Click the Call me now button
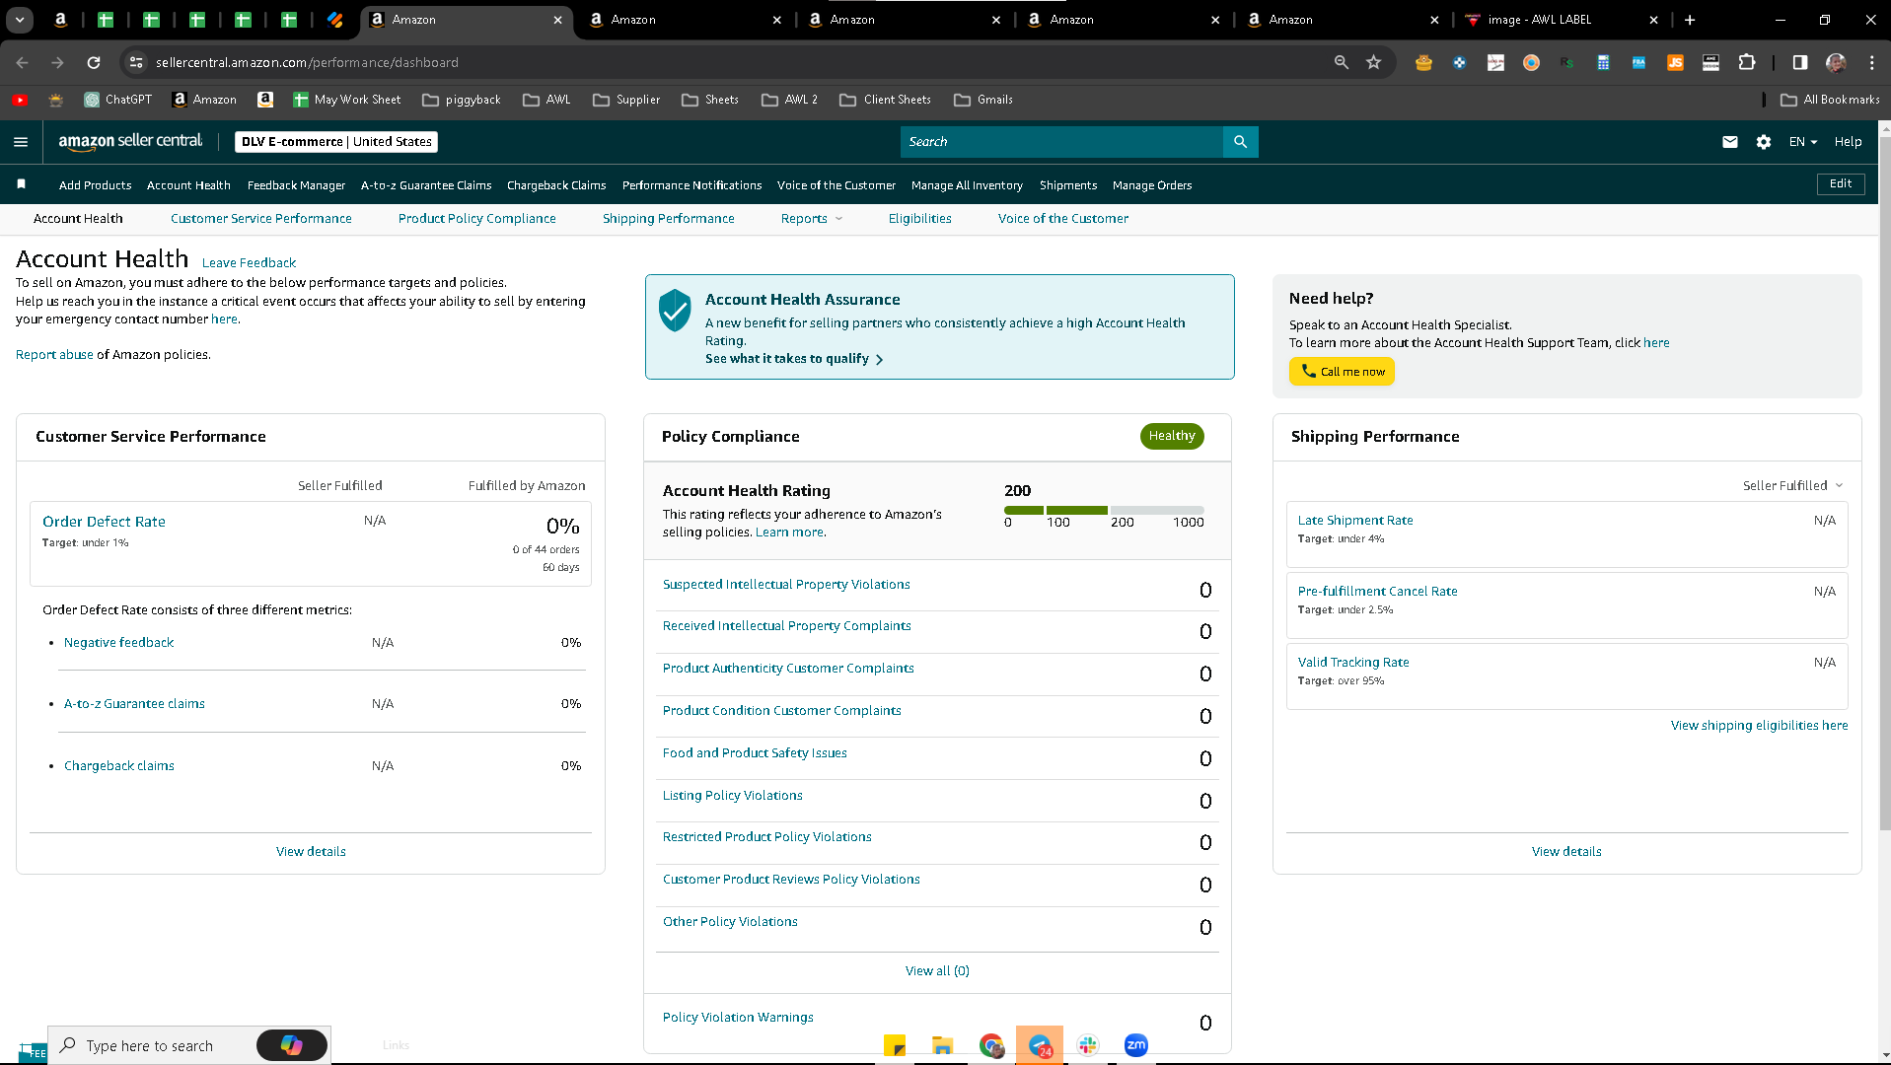Image resolution: width=1891 pixels, height=1065 pixels. [x=1342, y=372]
